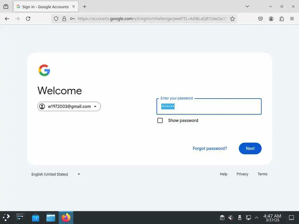
Task: Open the clipboard tray icon
Action: coord(222,218)
